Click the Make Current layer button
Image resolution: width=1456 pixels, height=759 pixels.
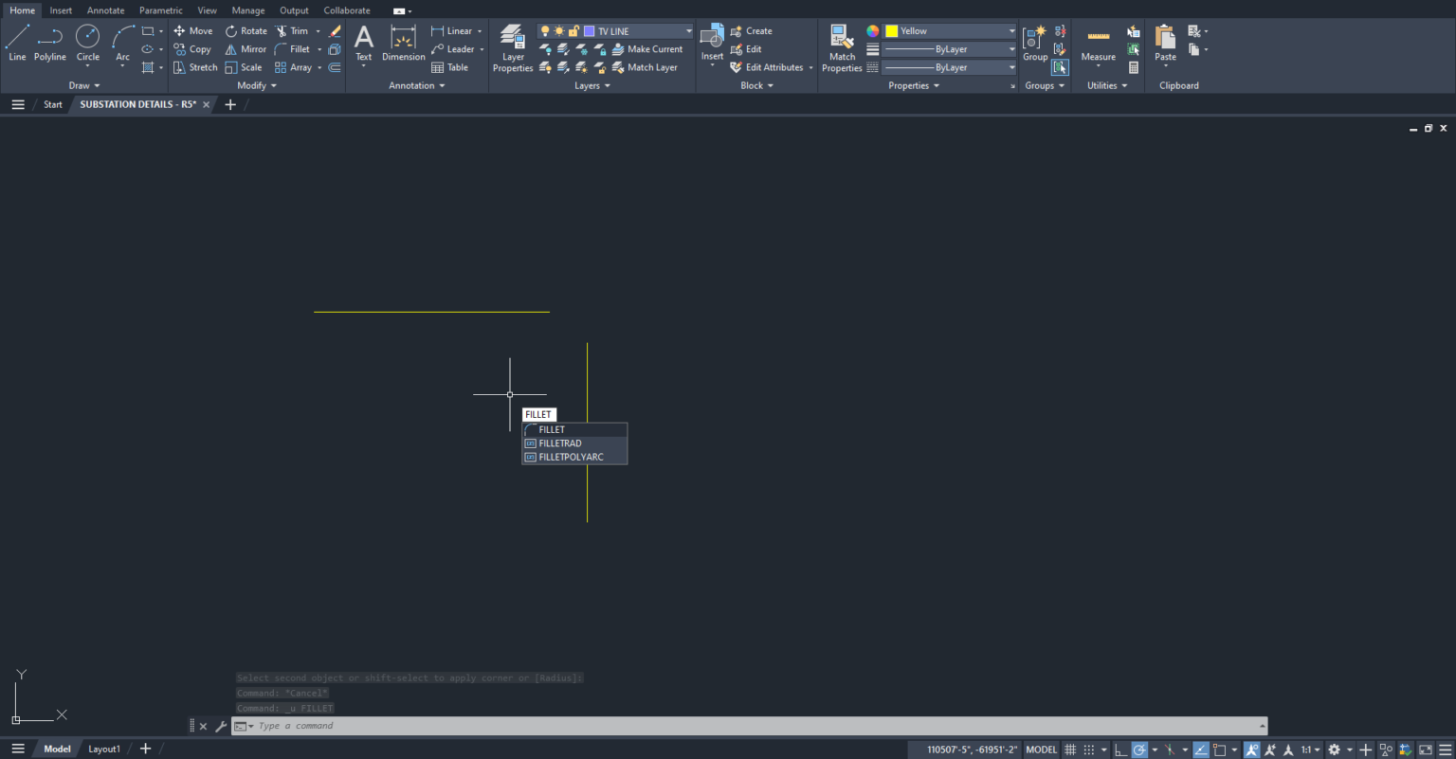[x=649, y=48]
